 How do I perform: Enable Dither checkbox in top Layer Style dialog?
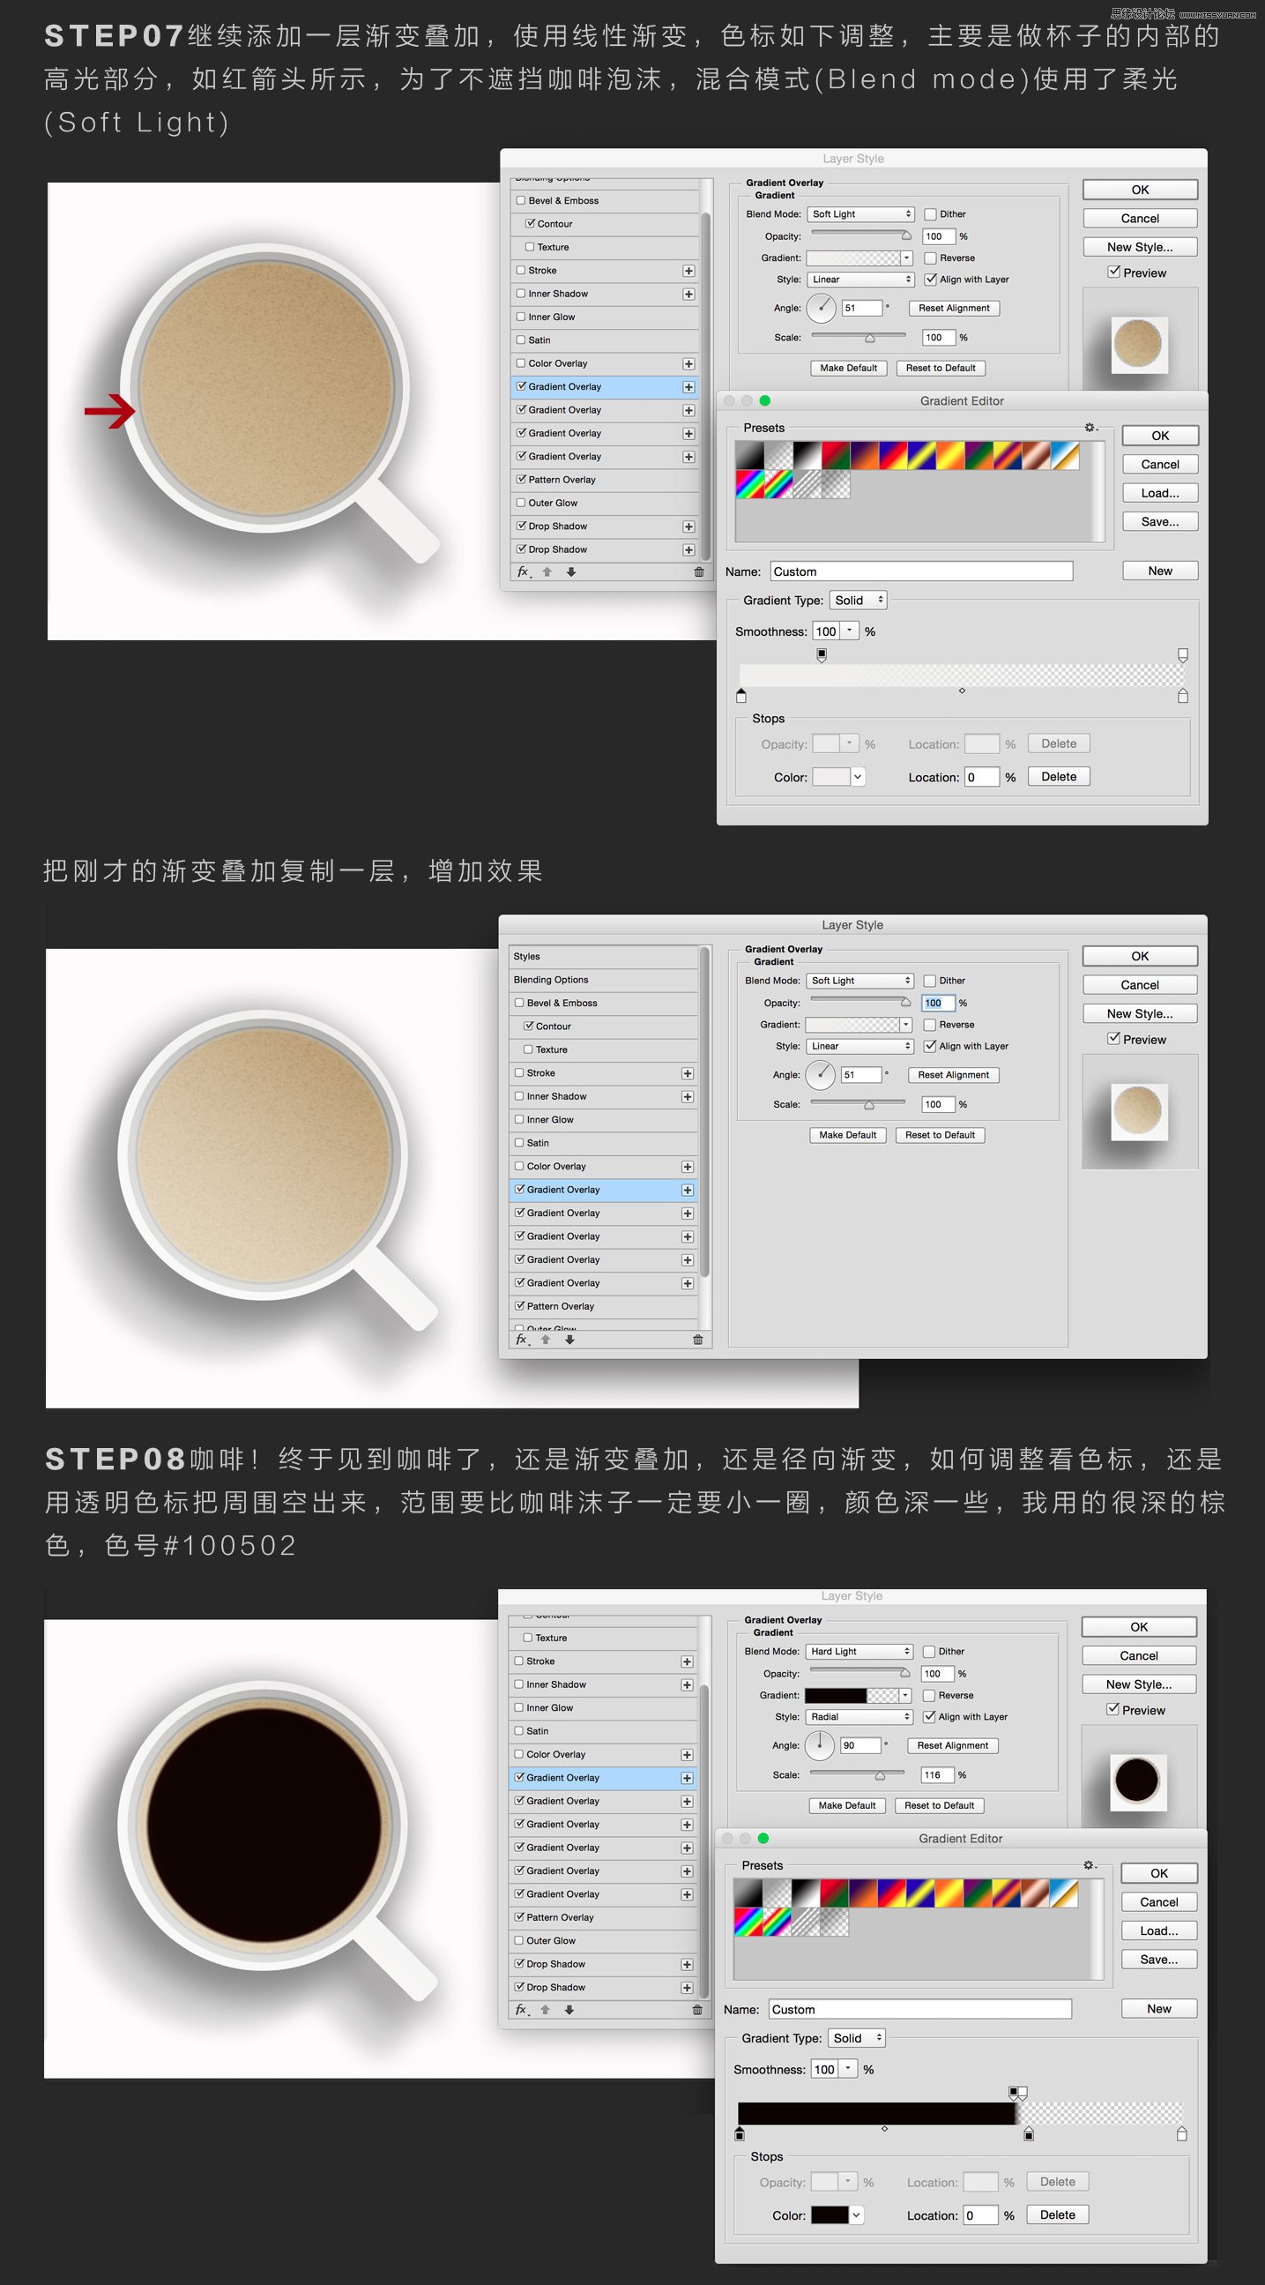(x=931, y=213)
